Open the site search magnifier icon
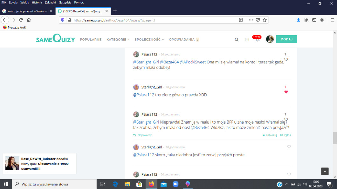The image size is (337, 189). [x=237, y=40]
